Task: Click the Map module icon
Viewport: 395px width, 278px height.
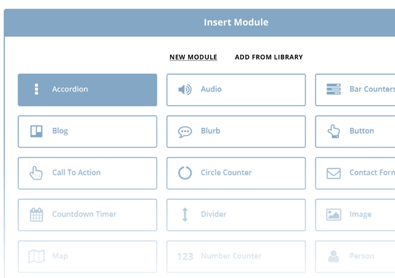Action: pyautogui.click(x=36, y=256)
